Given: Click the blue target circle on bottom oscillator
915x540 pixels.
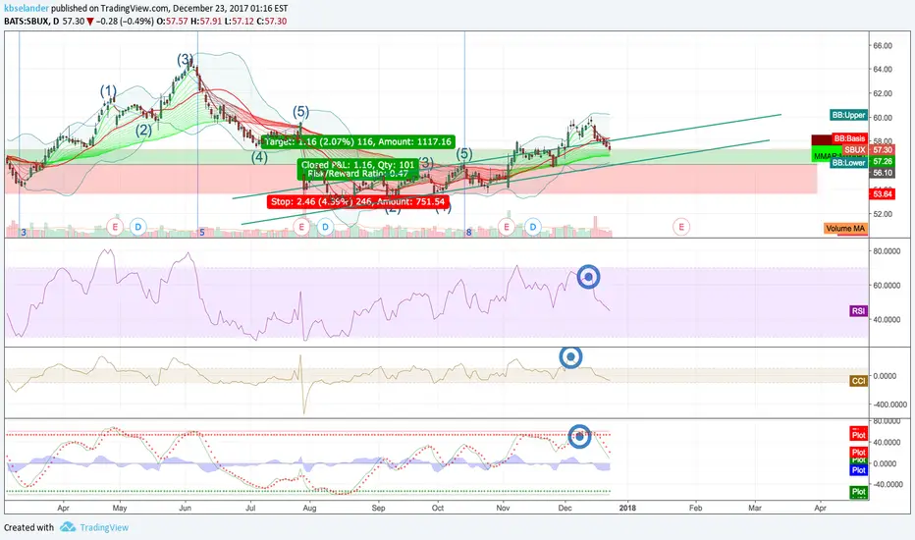Looking at the screenshot, I should [579, 436].
